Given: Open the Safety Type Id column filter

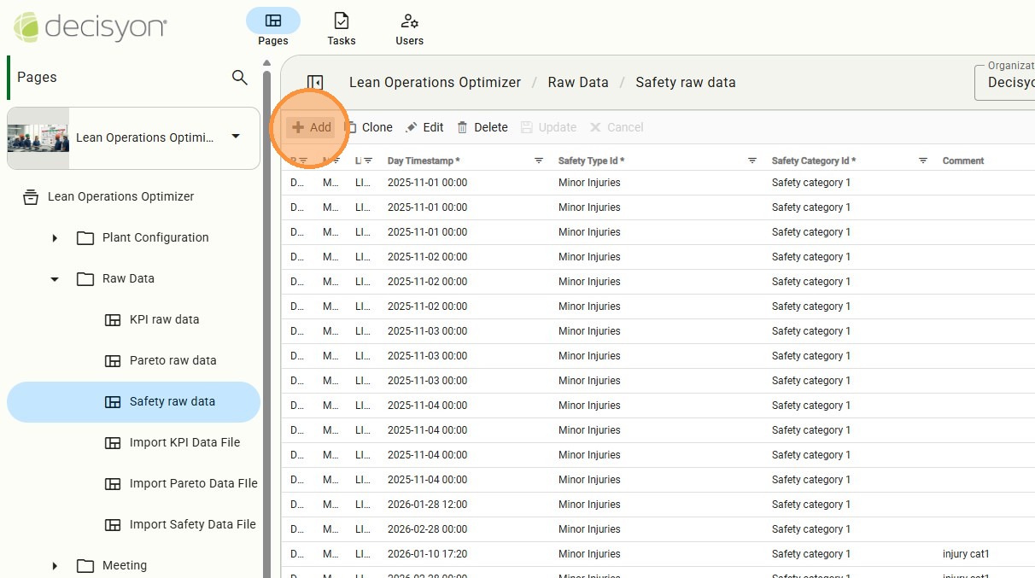Looking at the screenshot, I should coord(752,161).
